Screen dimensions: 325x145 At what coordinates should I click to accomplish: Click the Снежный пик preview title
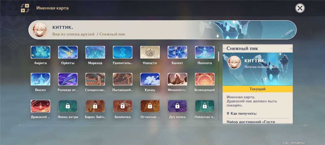pos(242,48)
